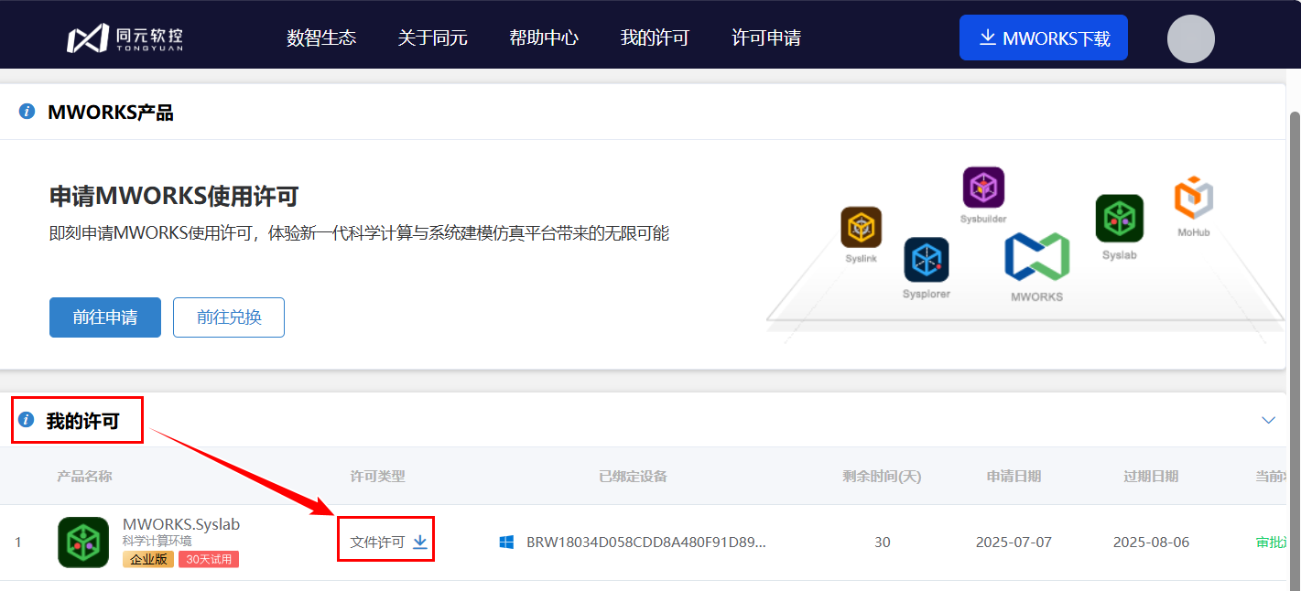This screenshot has height=591, width=1301.
Task: Click the Syslab icon in banner
Action: pos(1119,219)
